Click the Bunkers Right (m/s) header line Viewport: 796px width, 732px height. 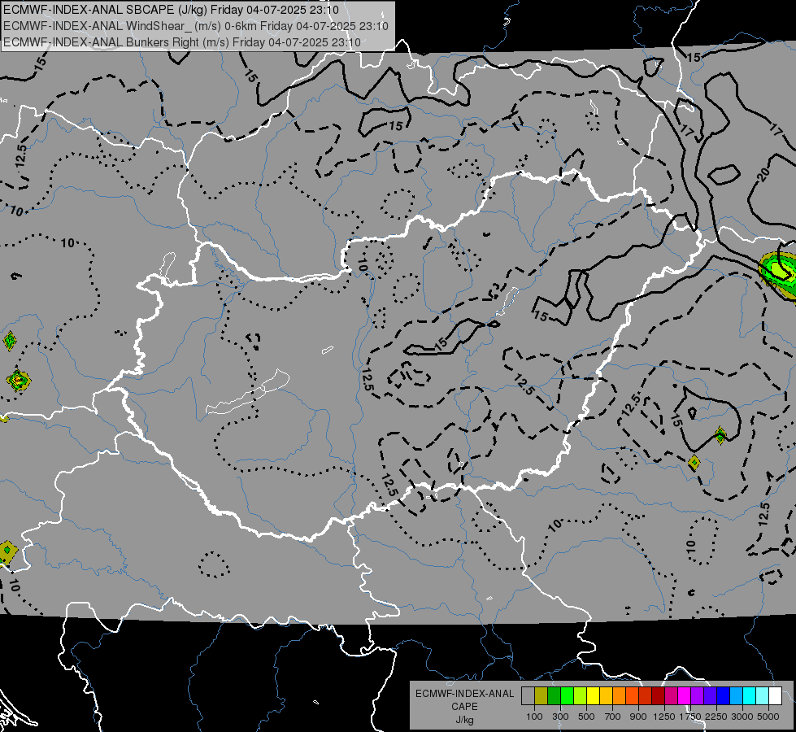[x=182, y=42]
